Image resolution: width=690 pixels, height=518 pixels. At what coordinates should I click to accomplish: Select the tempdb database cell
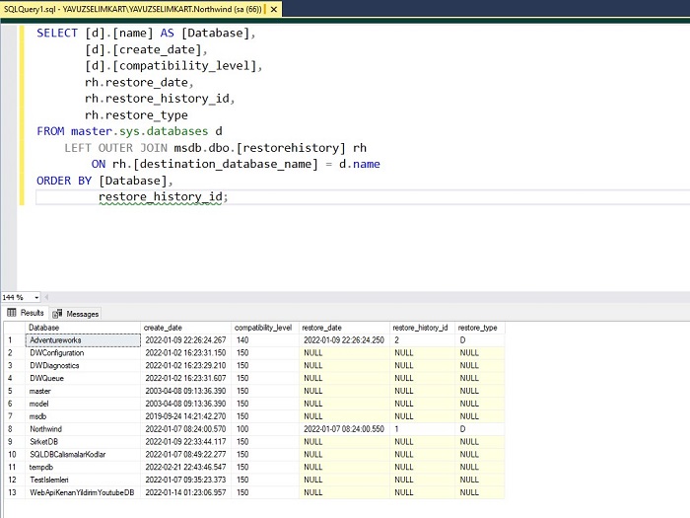point(83,467)
